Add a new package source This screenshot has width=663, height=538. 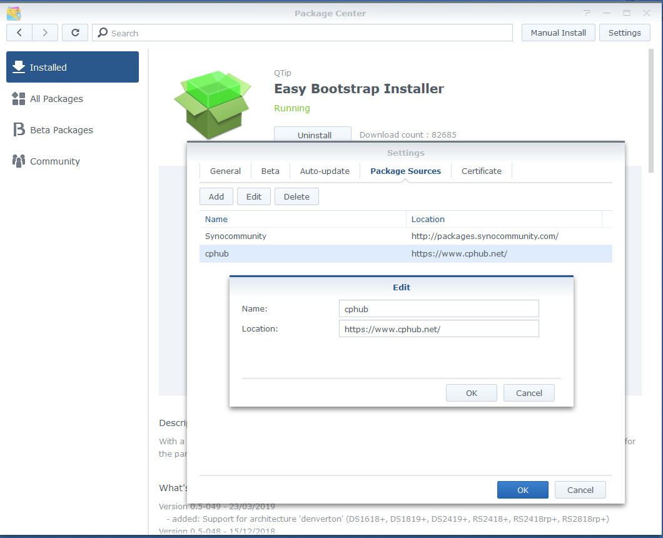pos(216,196)
